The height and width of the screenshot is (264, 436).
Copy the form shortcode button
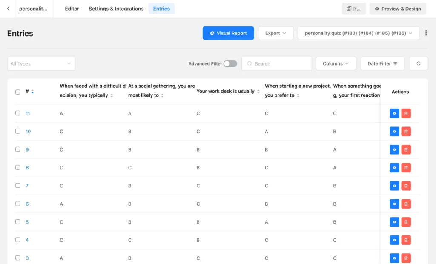coord(354,9)
